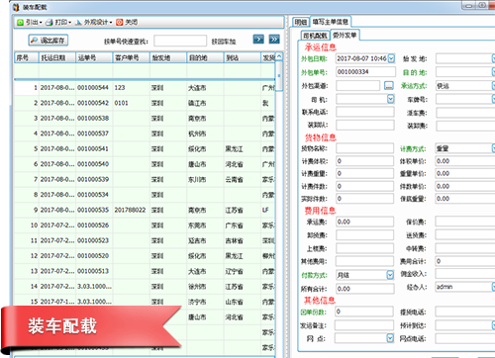Select the 委外发单 tab
Viewport: 495px width, 358px height.
coord(345,35)
